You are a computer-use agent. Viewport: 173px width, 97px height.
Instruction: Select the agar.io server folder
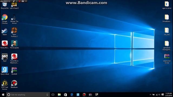[167, 5]
